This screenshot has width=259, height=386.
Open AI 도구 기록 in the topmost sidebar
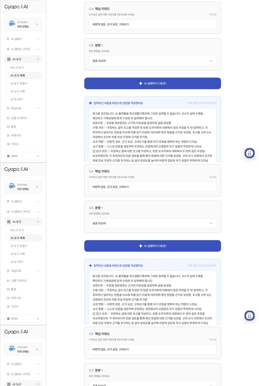click(18, 91)
